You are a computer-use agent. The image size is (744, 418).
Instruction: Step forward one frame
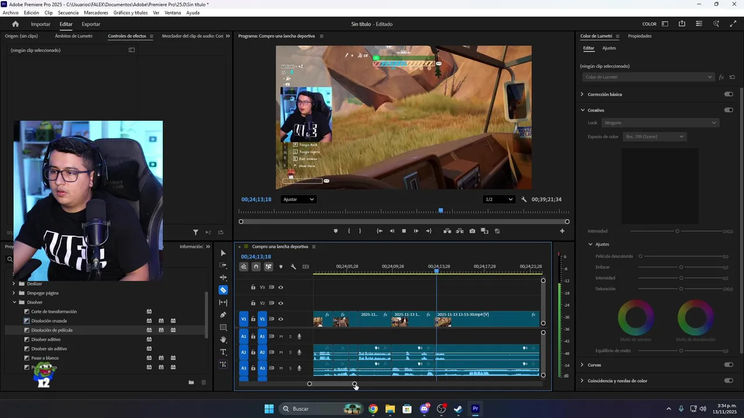click(416, 231)
